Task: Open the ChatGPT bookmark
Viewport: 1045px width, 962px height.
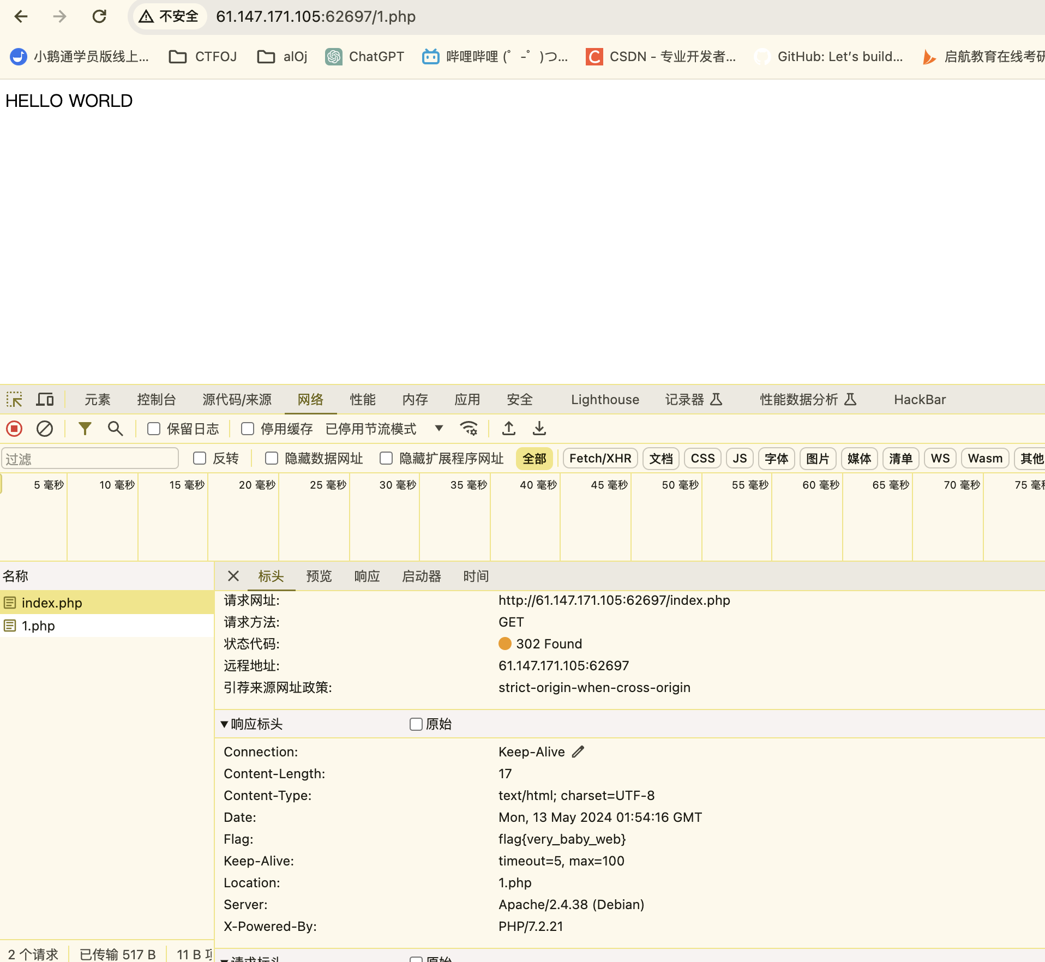Action: 365,57
